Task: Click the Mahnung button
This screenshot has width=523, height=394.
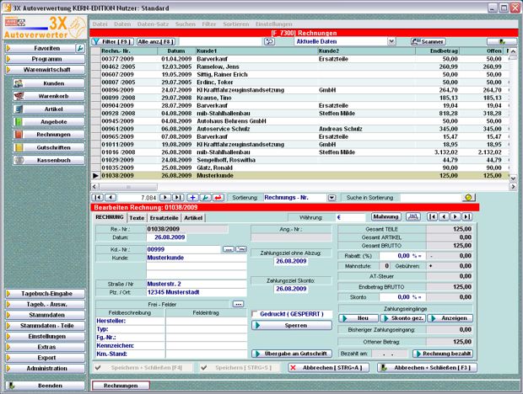Action: pos(386,216)
